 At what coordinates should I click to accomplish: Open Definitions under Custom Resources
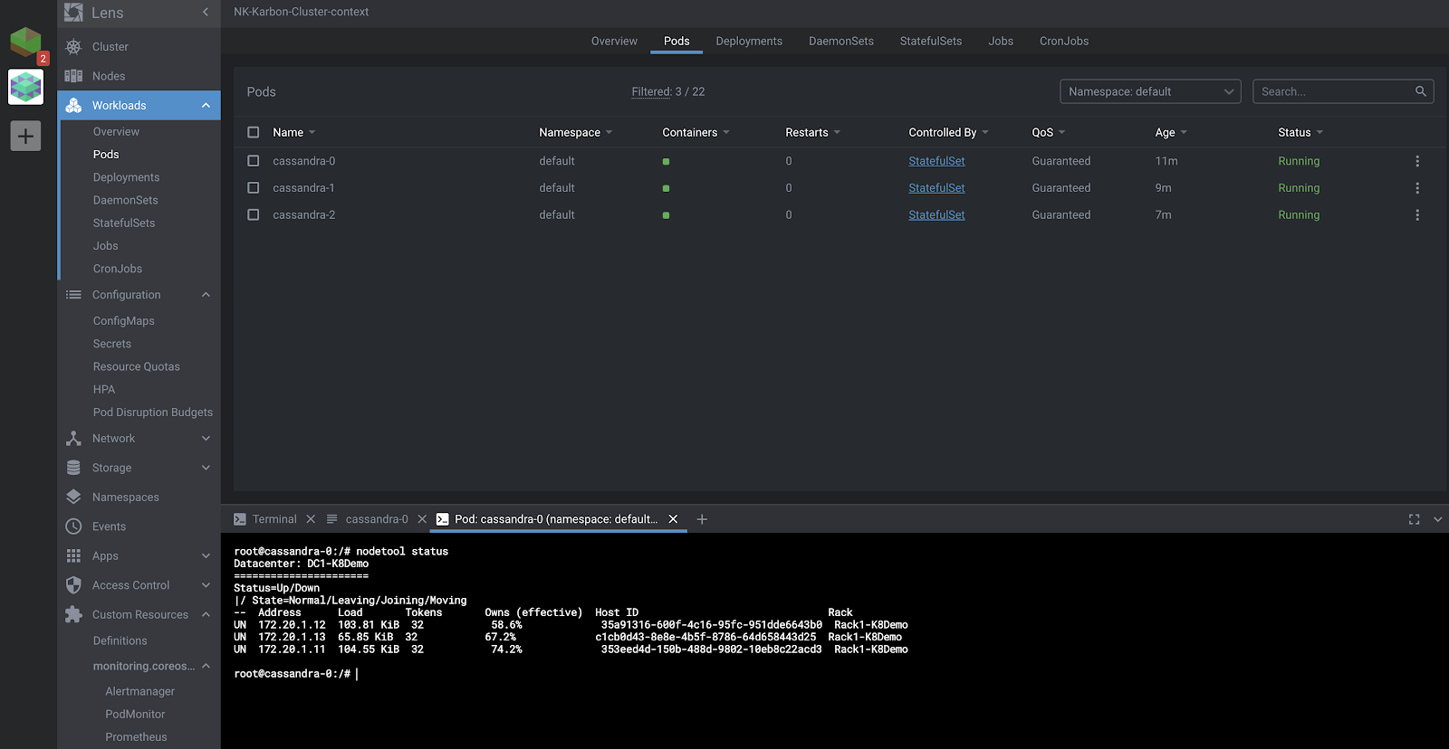[x=120, y=640]
